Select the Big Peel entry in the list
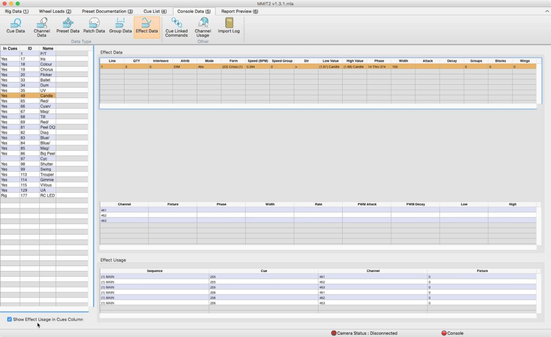Image resolution: width=551 pixels, height=337 pixels. point(48,153)
